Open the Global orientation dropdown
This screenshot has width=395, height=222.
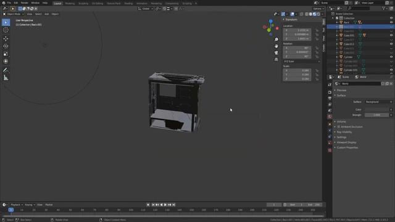(x=146, y=9)
